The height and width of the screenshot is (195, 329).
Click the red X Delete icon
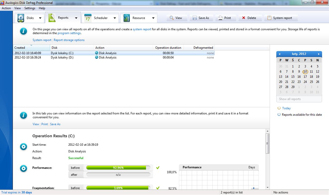tap(243, 18)
